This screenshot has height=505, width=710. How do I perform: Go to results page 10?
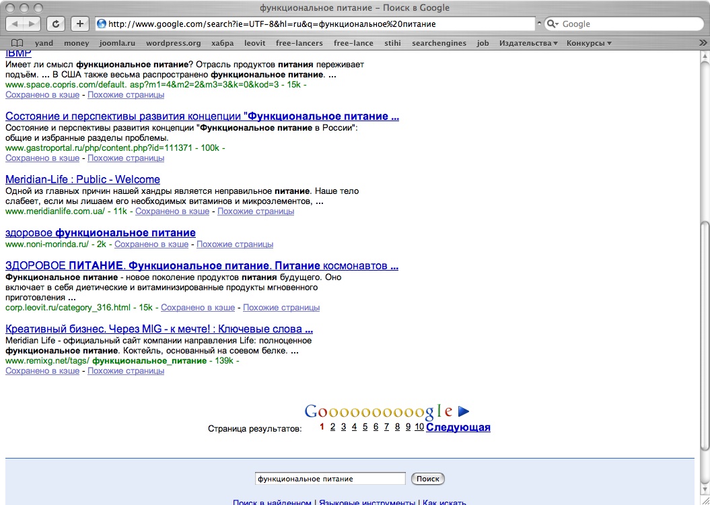click(419, 427)
